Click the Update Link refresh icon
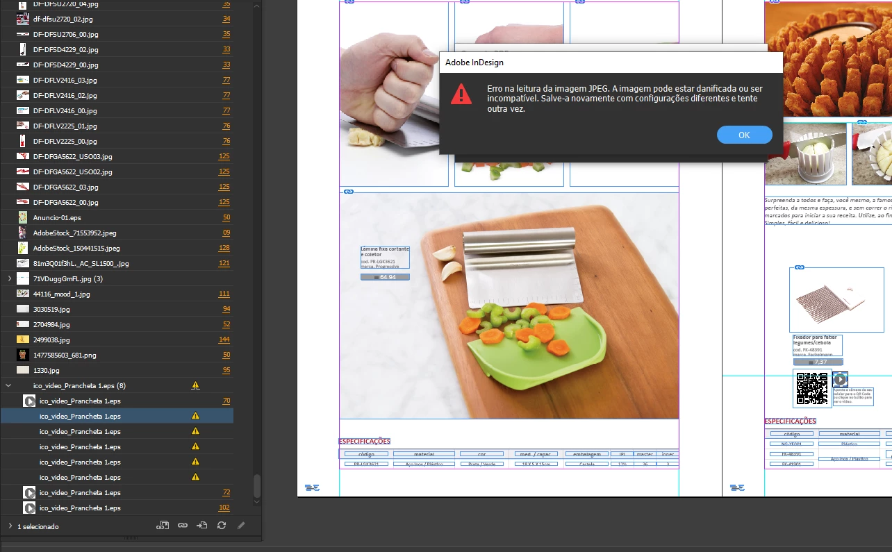 tap(222, 526)
